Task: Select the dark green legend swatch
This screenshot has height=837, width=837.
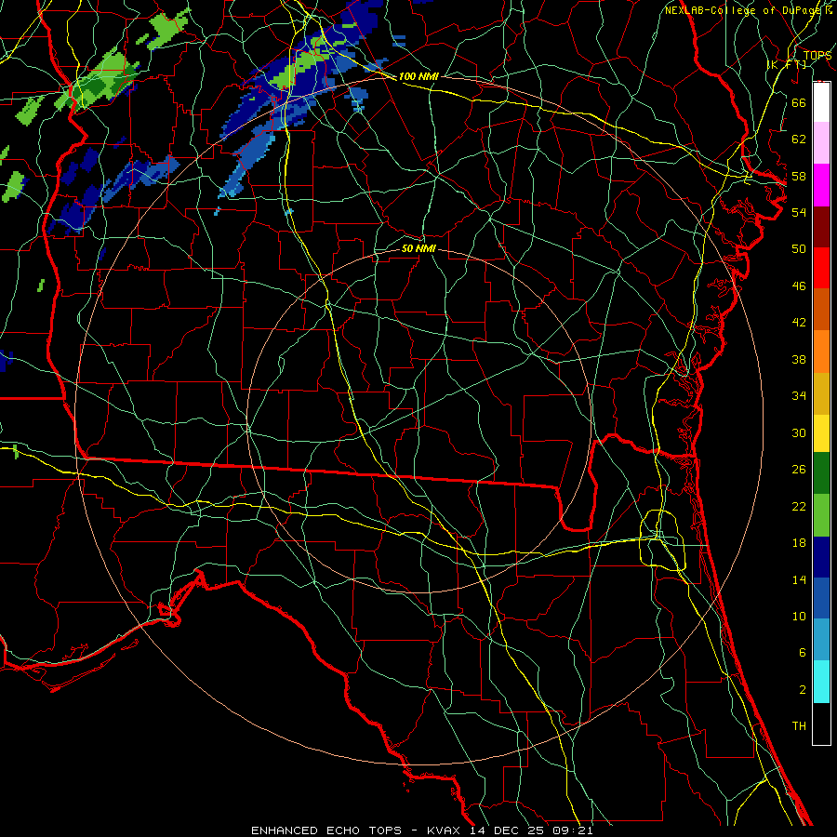Action: click(x=821, y=473)
